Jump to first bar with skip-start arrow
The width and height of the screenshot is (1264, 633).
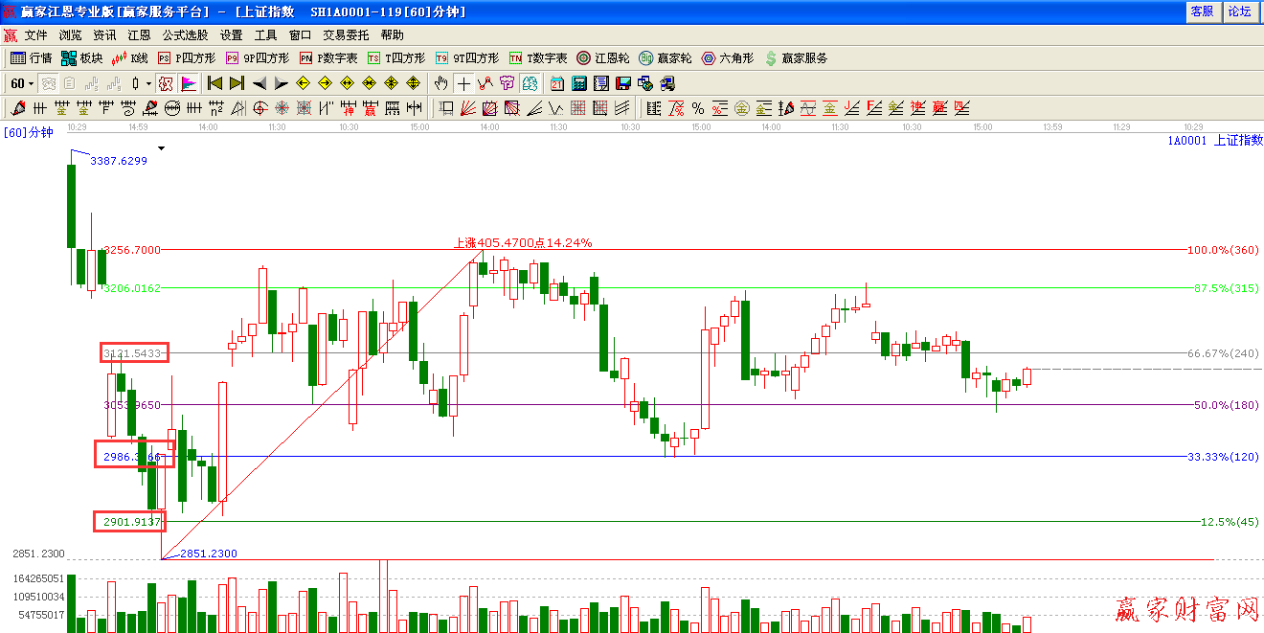coord(214,83)
